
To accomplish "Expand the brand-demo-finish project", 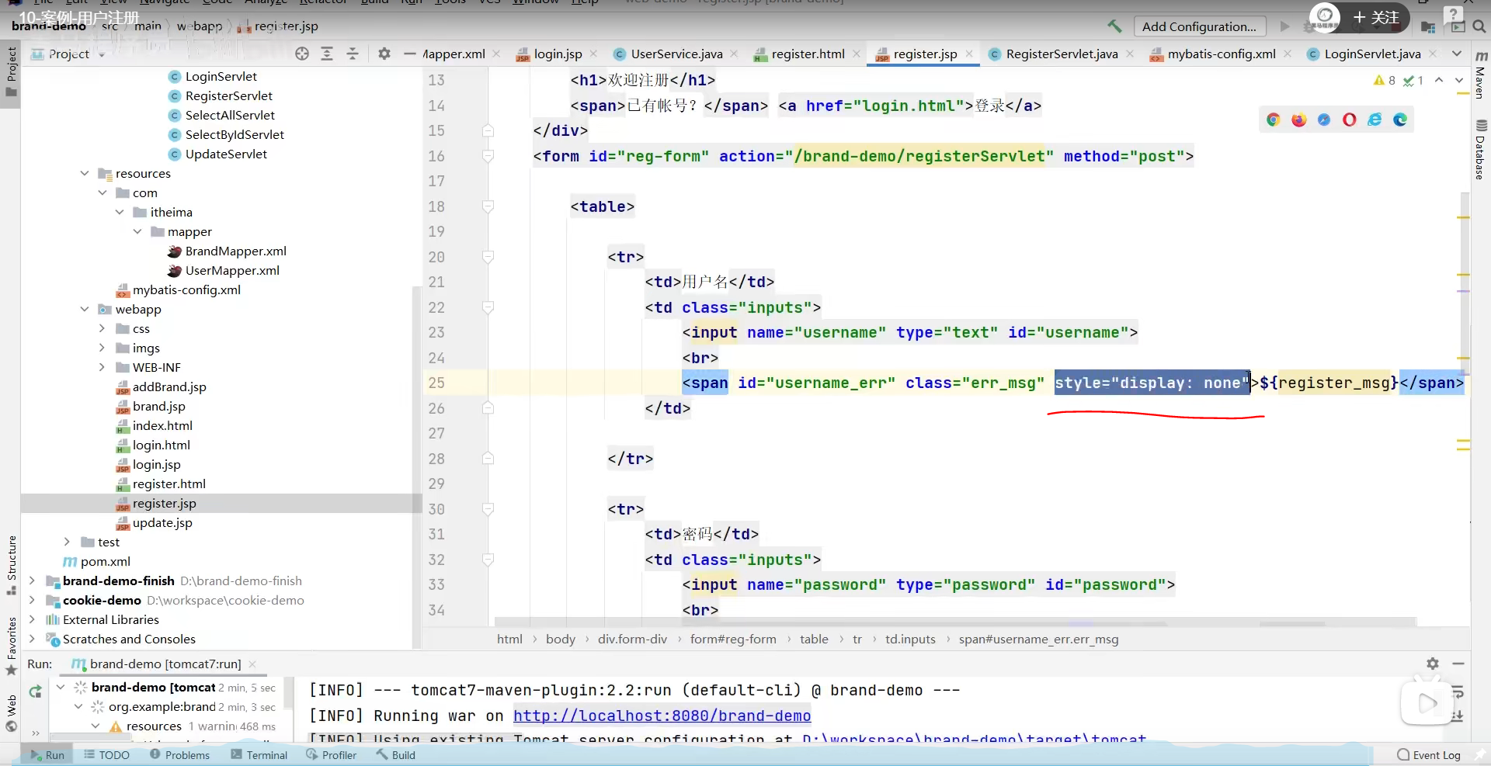I will 32,581.
